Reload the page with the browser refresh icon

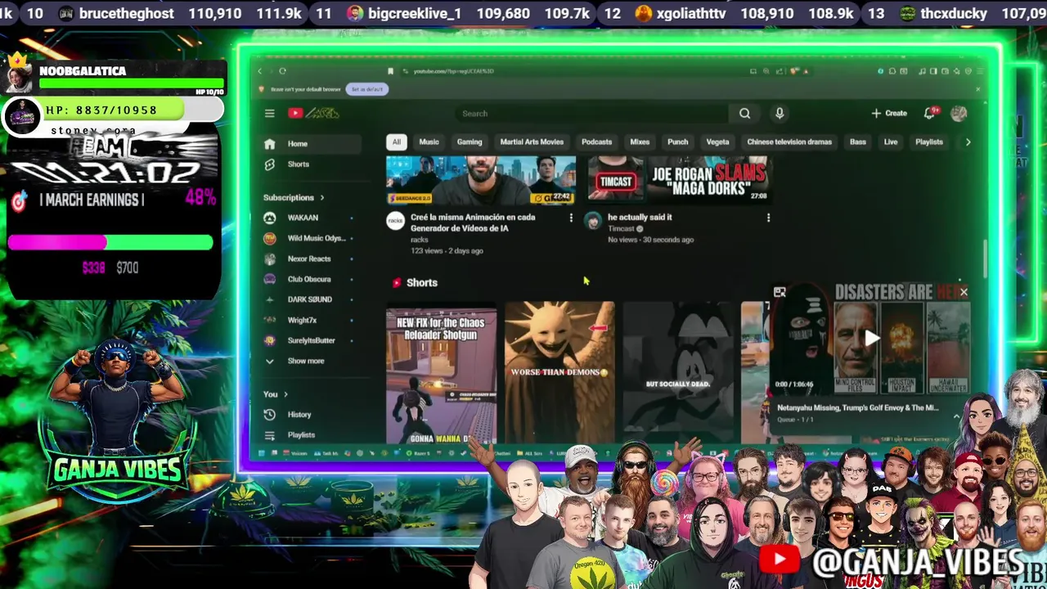tap(282, 71)
